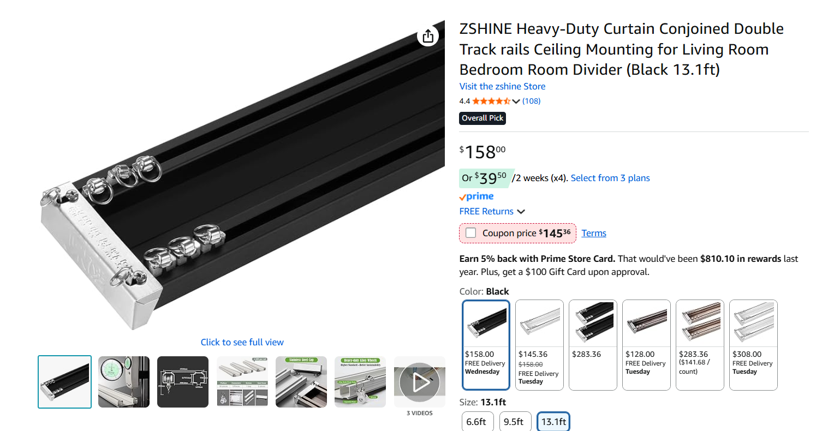
Task: Select the 13.1ft size option
Action: (x=553, y=422)
